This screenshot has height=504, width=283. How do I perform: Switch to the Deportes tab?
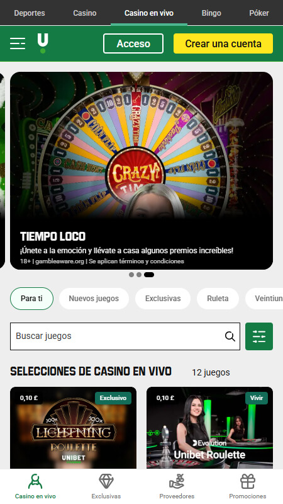(x=30, y=13)
